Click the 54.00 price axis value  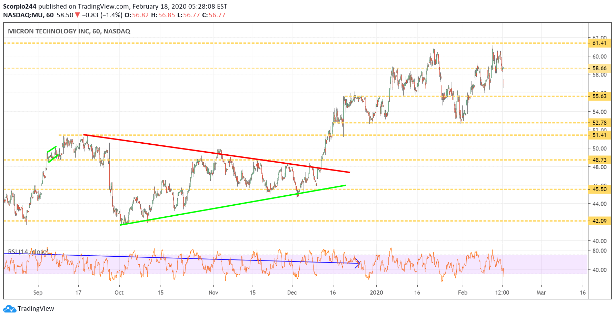pos(599,112)
